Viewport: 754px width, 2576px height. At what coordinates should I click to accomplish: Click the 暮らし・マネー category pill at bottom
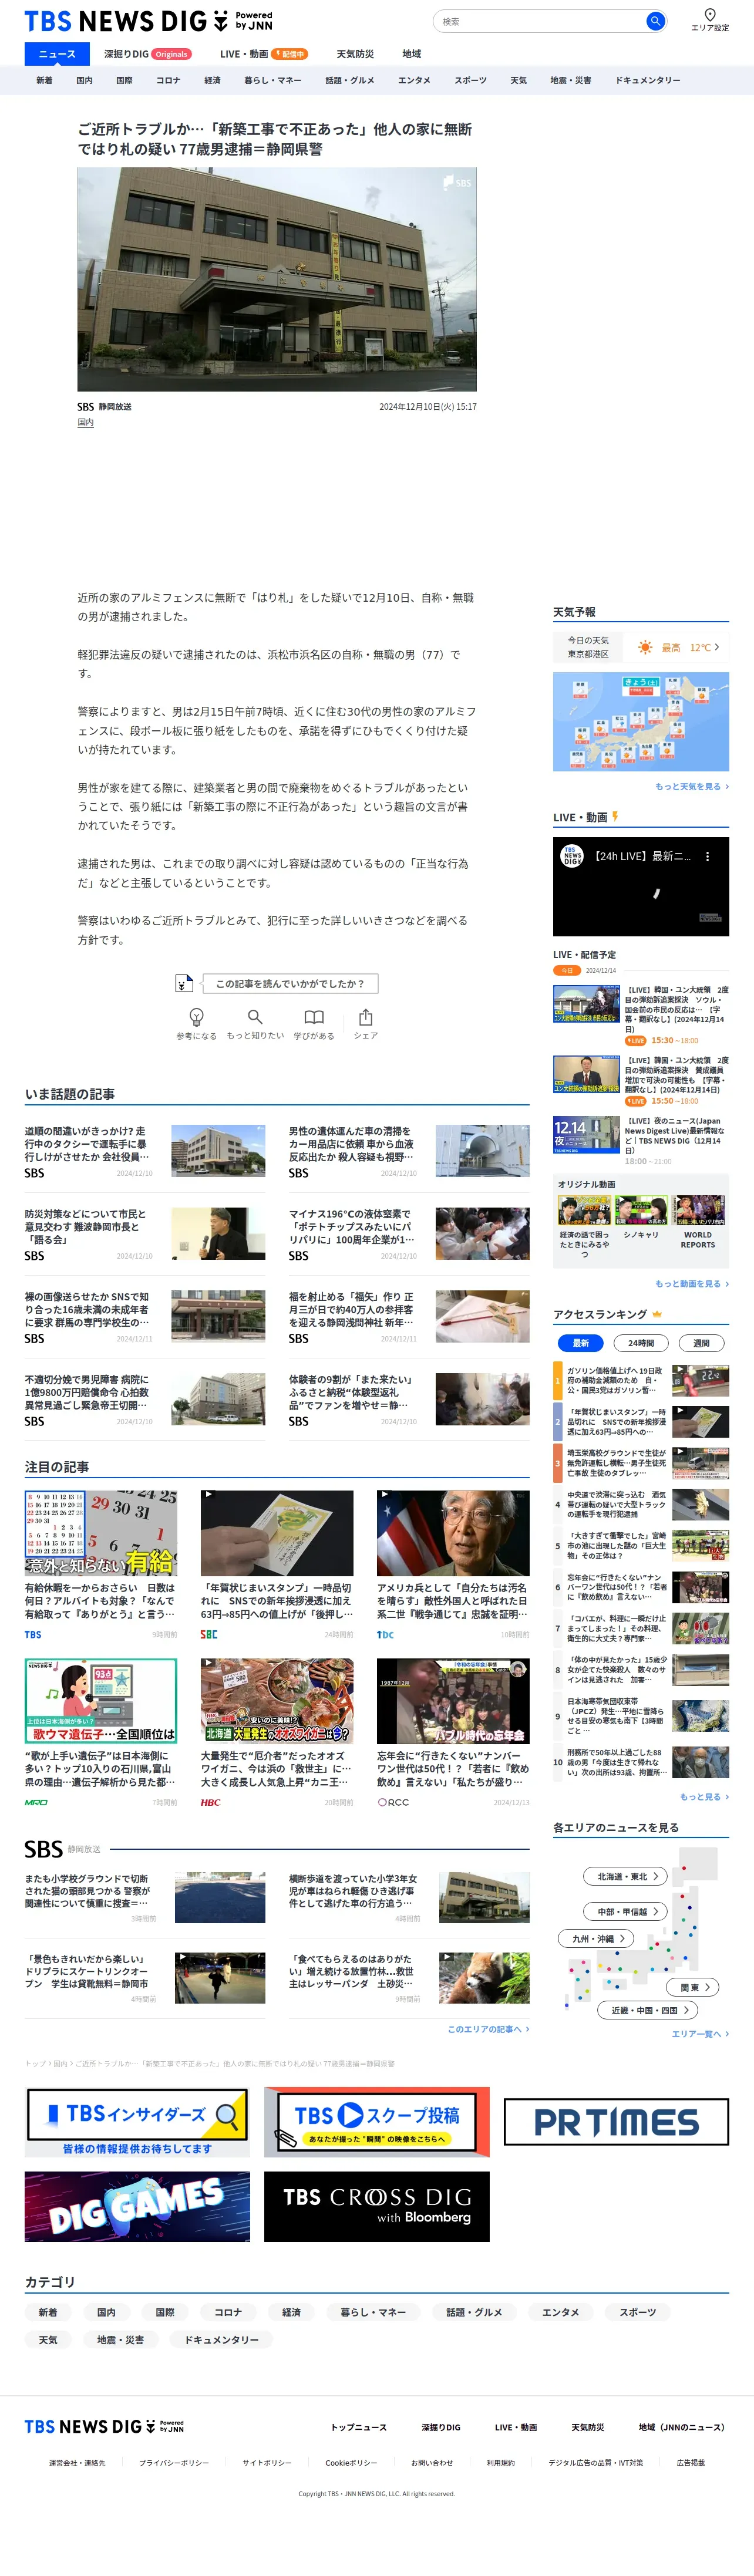pos(373,2312)
